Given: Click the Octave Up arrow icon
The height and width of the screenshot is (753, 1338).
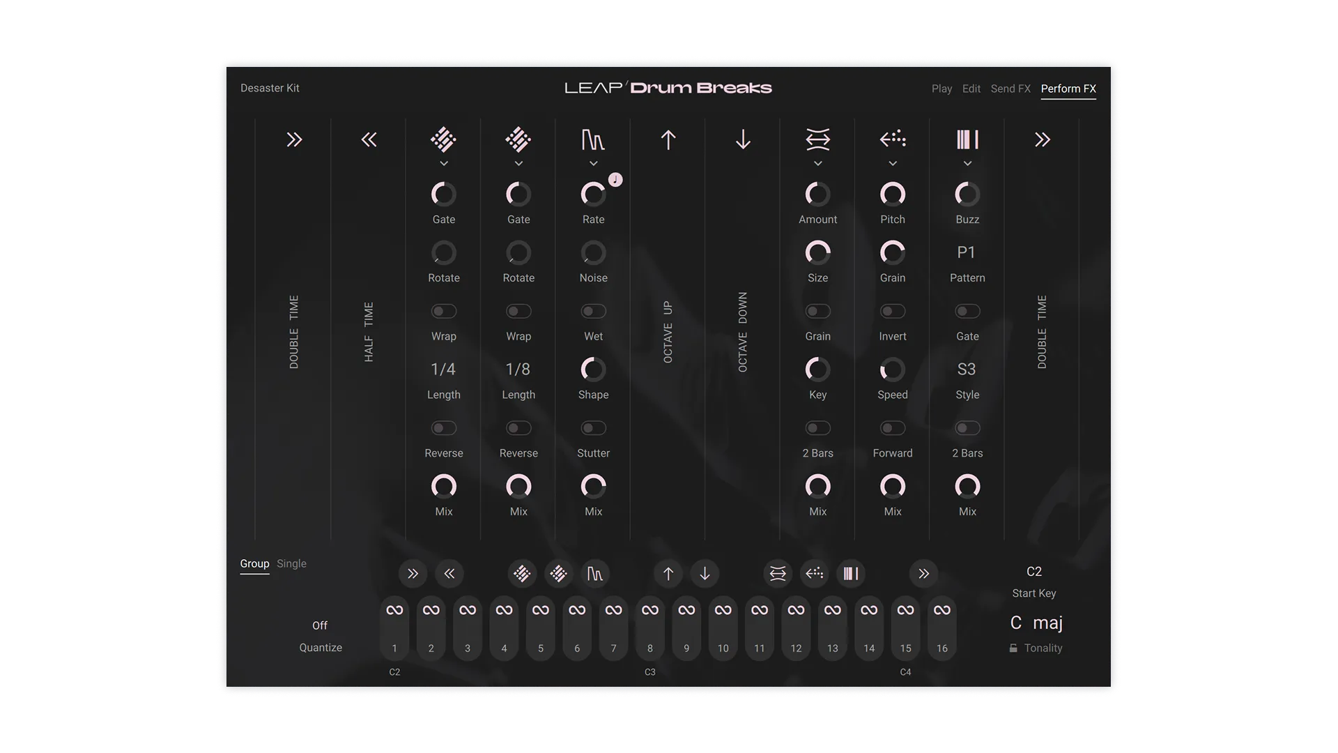Looking at the screenshot, I should coord(668,139).
